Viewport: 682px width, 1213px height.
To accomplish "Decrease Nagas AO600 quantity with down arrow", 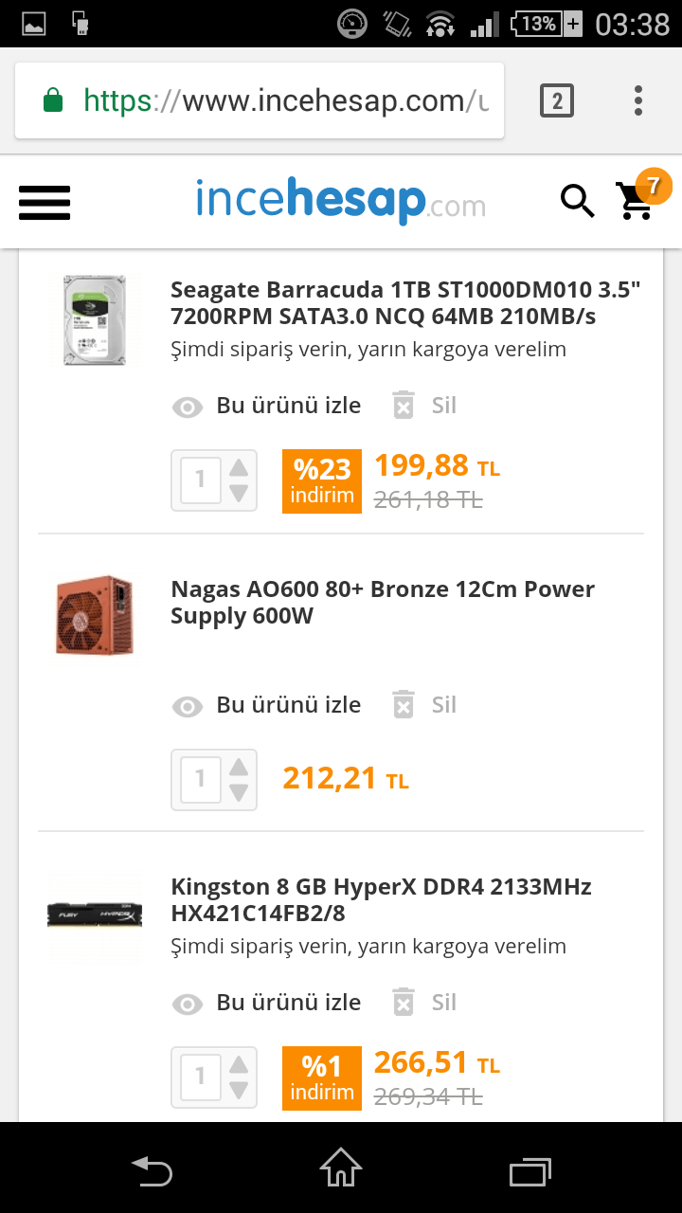I will (x=239, y=792).
